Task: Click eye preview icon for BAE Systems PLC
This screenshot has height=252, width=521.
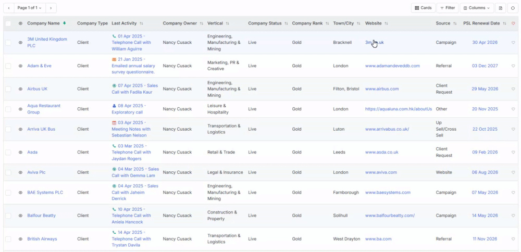Action: 20,193
